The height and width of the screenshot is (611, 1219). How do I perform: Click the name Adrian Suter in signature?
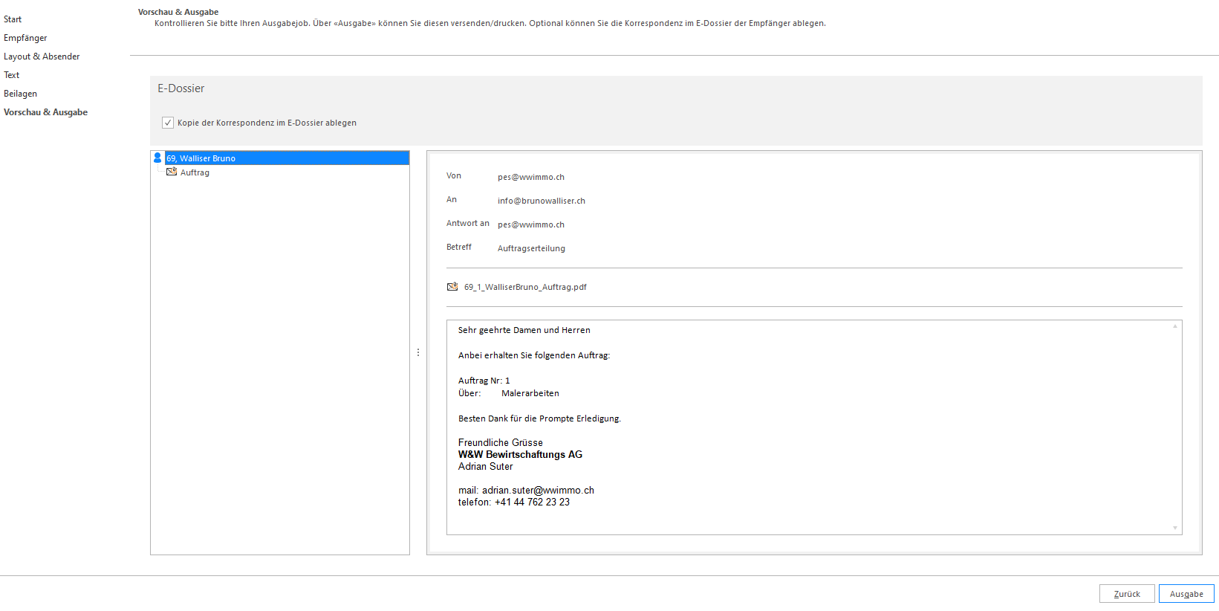(486, 466)
